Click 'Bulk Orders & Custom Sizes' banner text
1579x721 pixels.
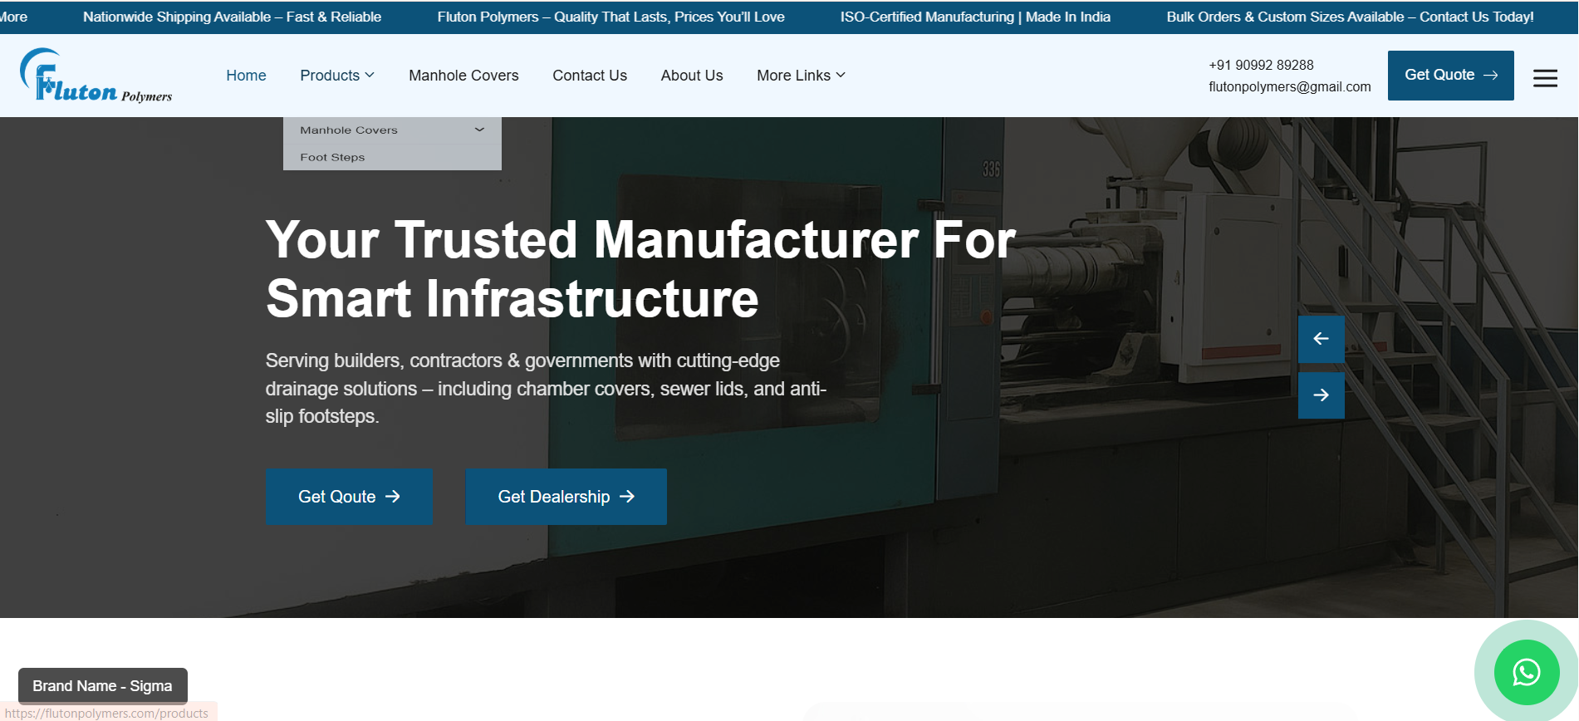click(1350, 17)
